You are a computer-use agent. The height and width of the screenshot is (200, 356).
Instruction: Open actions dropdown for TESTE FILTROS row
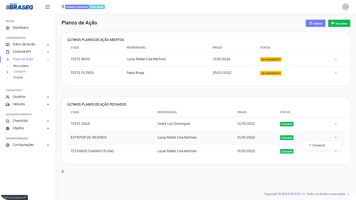coord(335,73)
